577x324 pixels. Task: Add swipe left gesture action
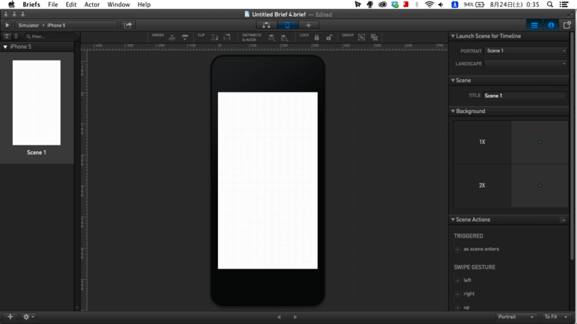[x=457, y=281]
